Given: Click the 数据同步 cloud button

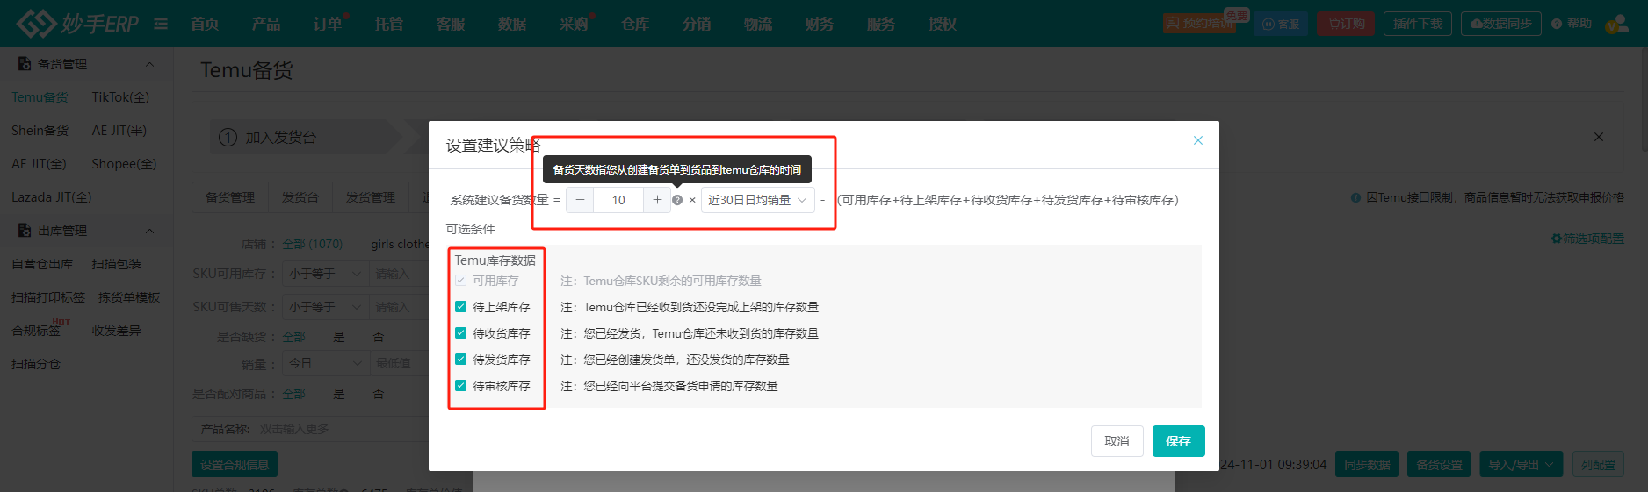Looking at the screenshot, I should tap(1500, 24).
